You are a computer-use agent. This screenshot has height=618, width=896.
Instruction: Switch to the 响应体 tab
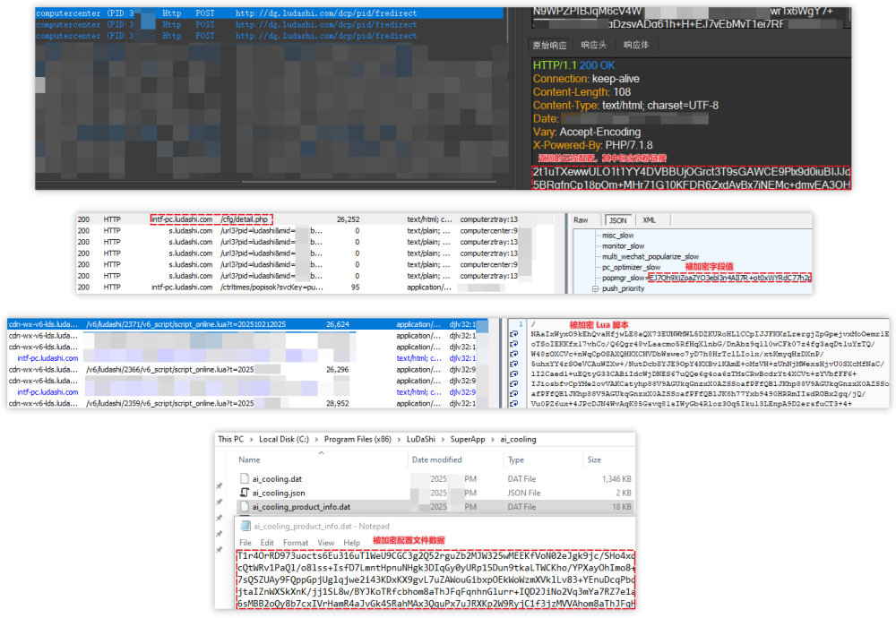pos(636,45)
